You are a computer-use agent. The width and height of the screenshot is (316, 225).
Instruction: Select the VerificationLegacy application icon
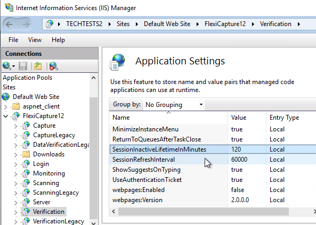coord(26,221)
